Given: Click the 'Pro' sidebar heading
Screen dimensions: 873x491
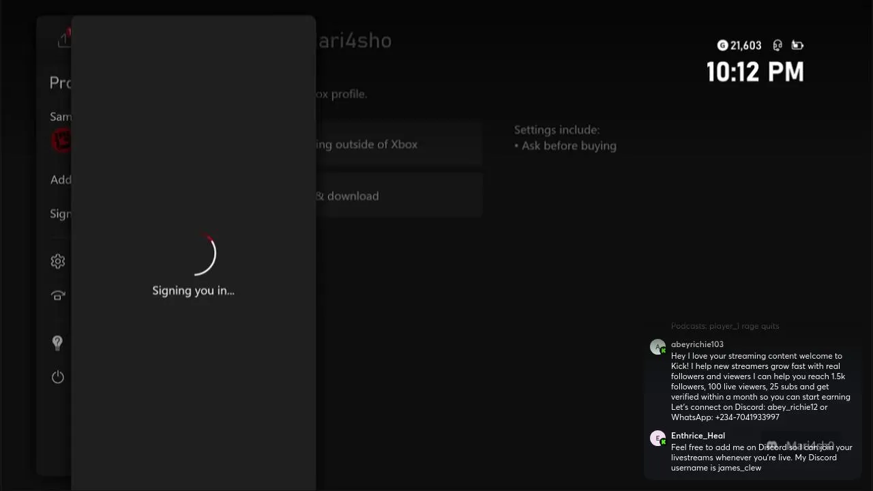Looking at the screenshot, I should (x=60, y=83).
